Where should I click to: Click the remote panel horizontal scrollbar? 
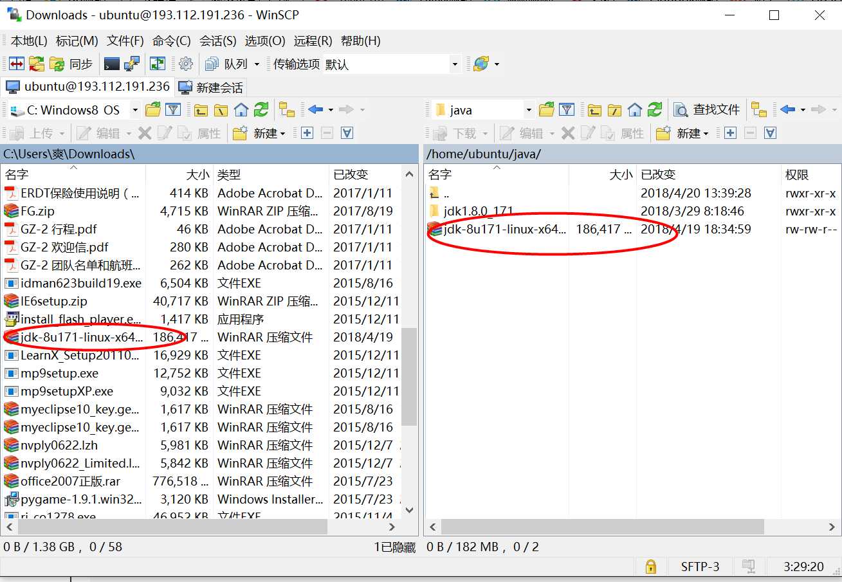(x=602, y=527)
